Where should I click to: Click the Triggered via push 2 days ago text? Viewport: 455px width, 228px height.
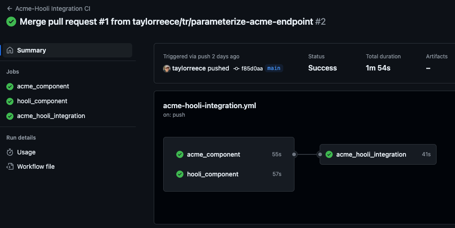201,57
